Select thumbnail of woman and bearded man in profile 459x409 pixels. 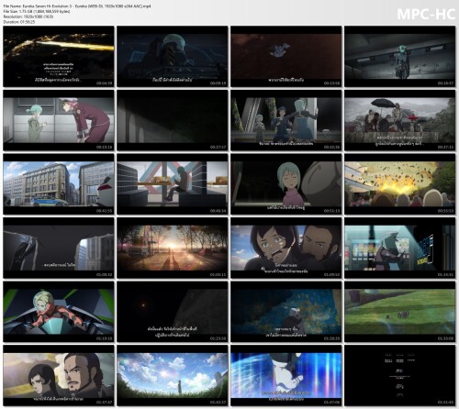(59, 376)
